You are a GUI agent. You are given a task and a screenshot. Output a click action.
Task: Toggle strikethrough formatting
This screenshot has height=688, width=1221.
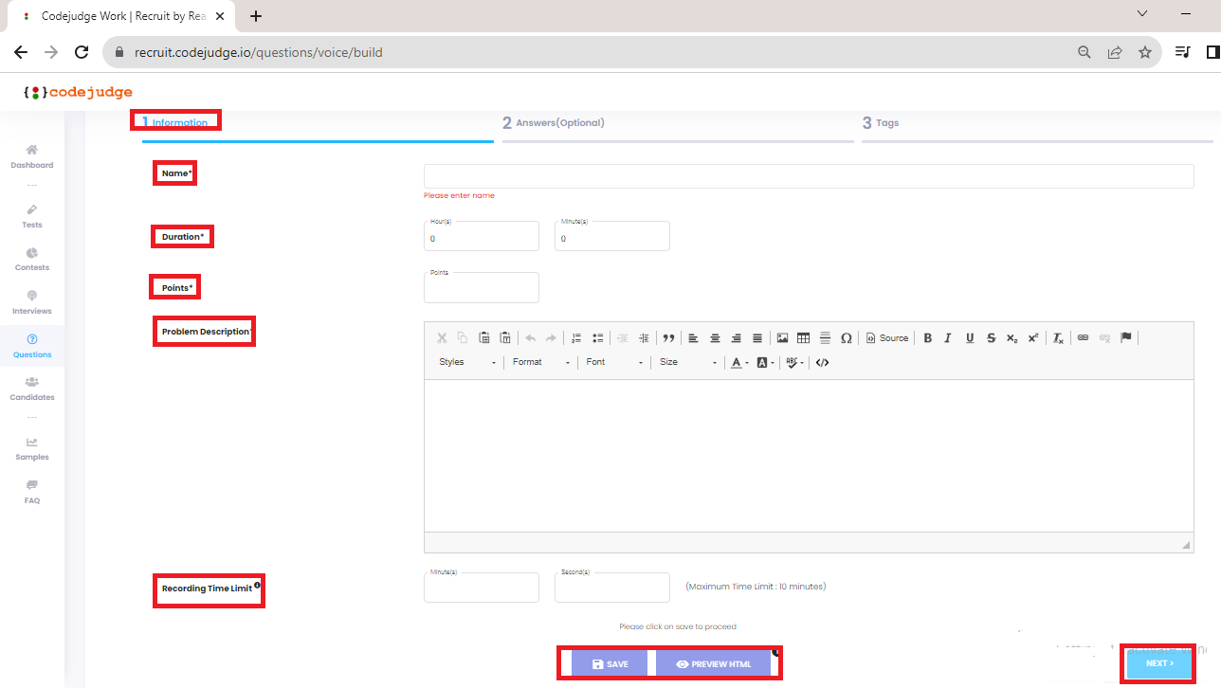tap(991, 338)
